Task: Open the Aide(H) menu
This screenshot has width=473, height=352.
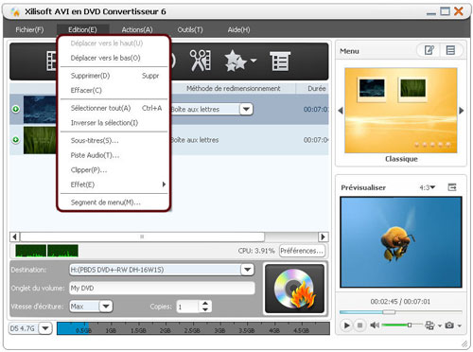Action: [x=238, y=29]
